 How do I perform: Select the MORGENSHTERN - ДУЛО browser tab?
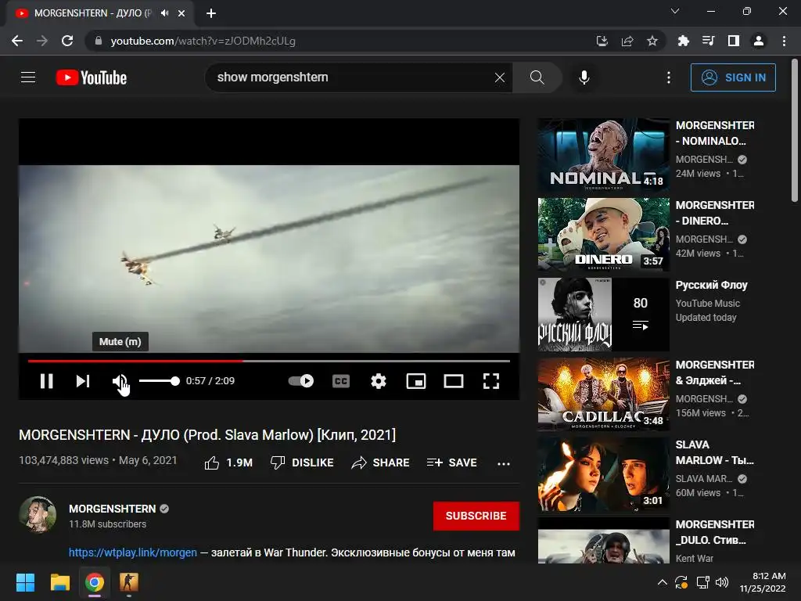click(x=100, y=13)
